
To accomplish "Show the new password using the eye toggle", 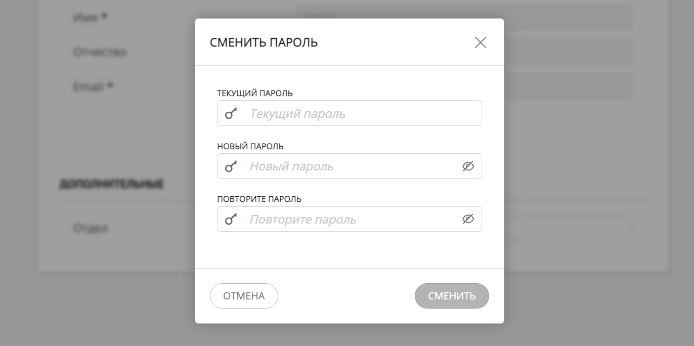I will [468, 166].
